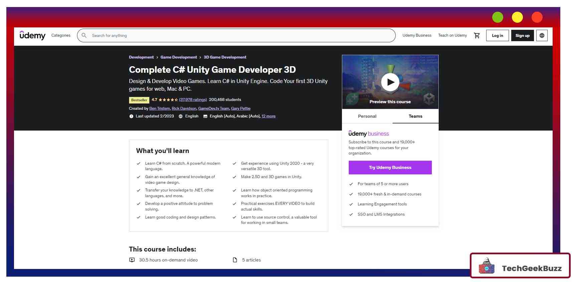
Task: Play the course preview video
Action: point(390,82)
